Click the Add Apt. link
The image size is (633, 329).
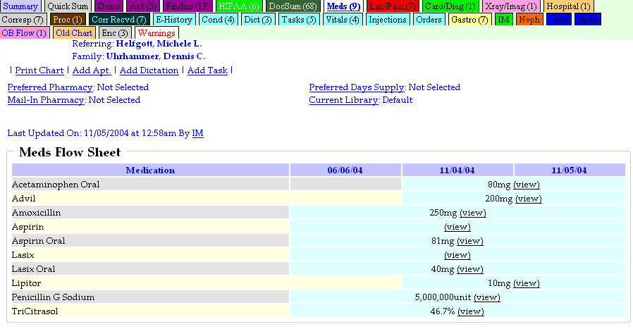point(92,70)
